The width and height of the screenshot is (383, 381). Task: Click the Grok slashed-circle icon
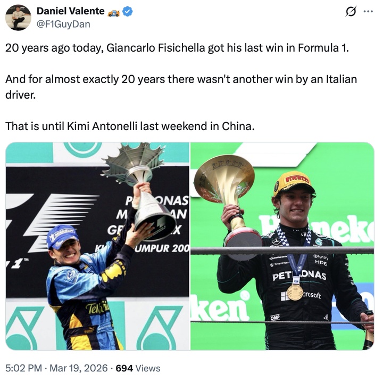pos(351,11)
